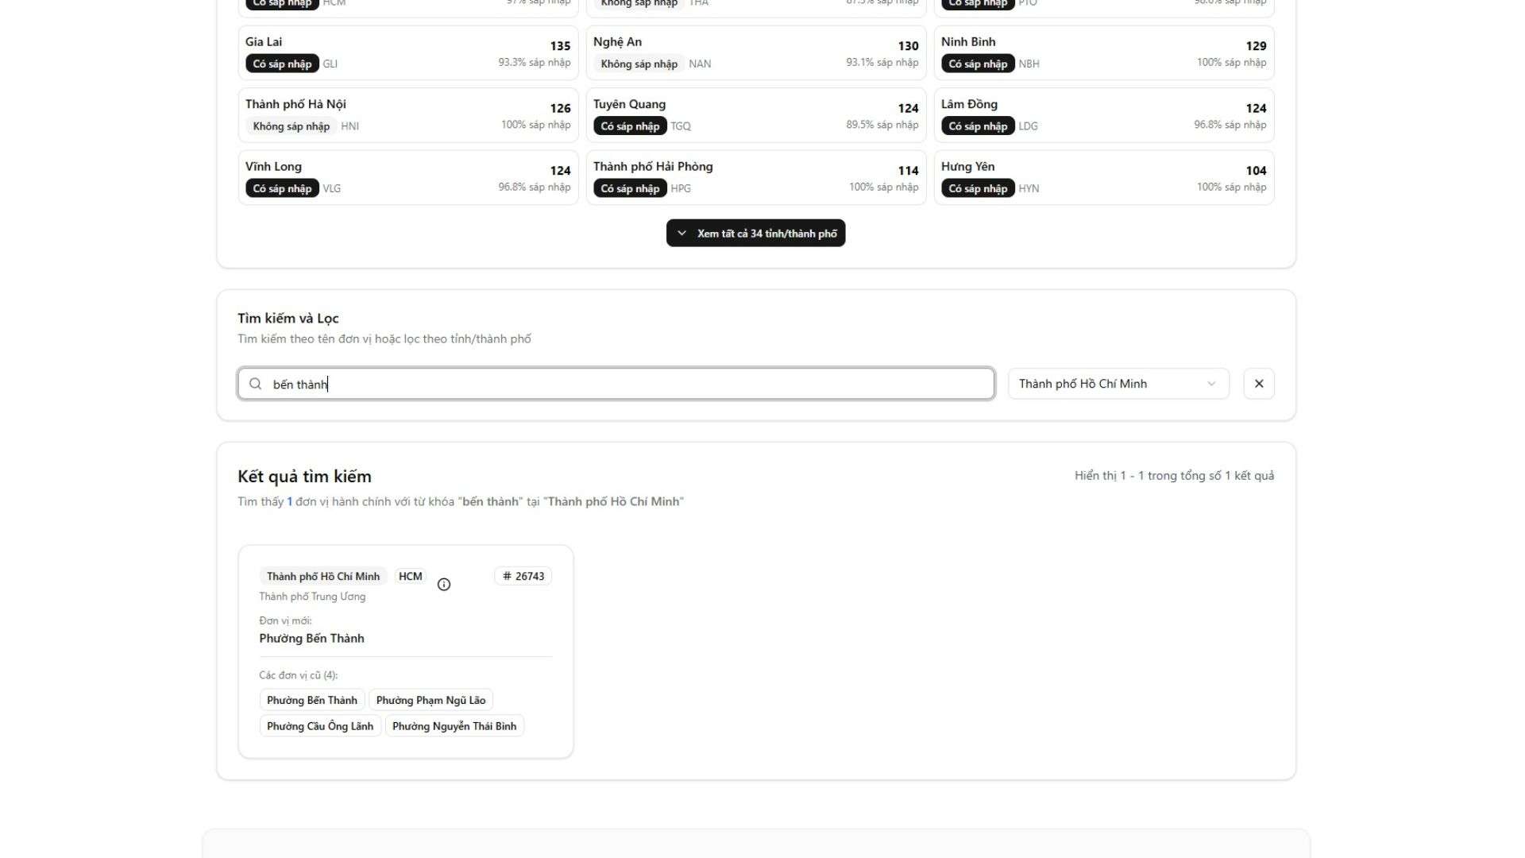The width and height of the screenshot is (1525, 858).
Task: Click the info icon beside HCM badge
Action: pos(444,585)
